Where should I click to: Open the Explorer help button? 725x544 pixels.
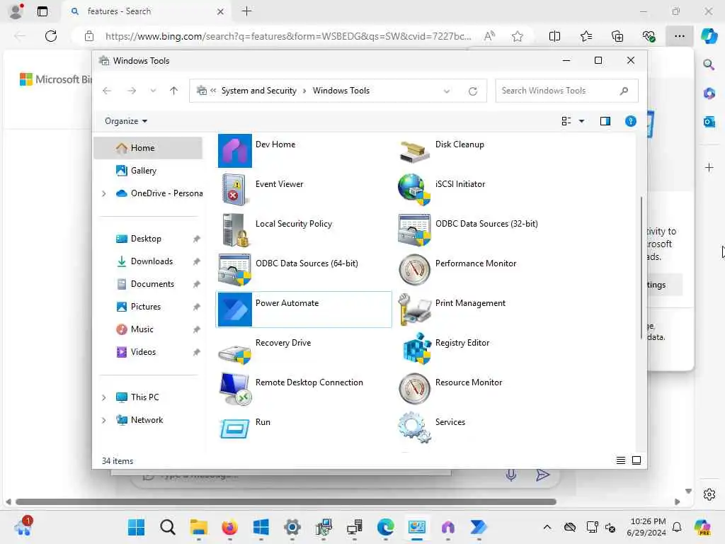[x=631, y=121]
